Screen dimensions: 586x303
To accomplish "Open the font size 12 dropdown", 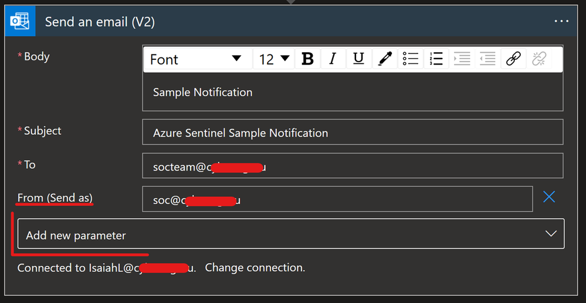I will pyautogui.click(x=274, y=59).
